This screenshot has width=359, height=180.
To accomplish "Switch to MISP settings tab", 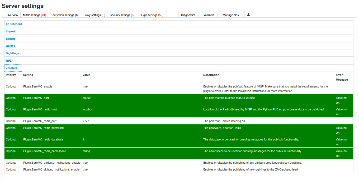I will tap(34, 15).
